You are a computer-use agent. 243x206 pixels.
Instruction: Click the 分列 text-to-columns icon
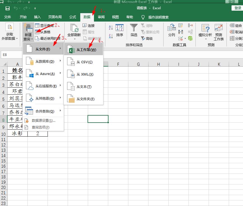pos(172,31)
